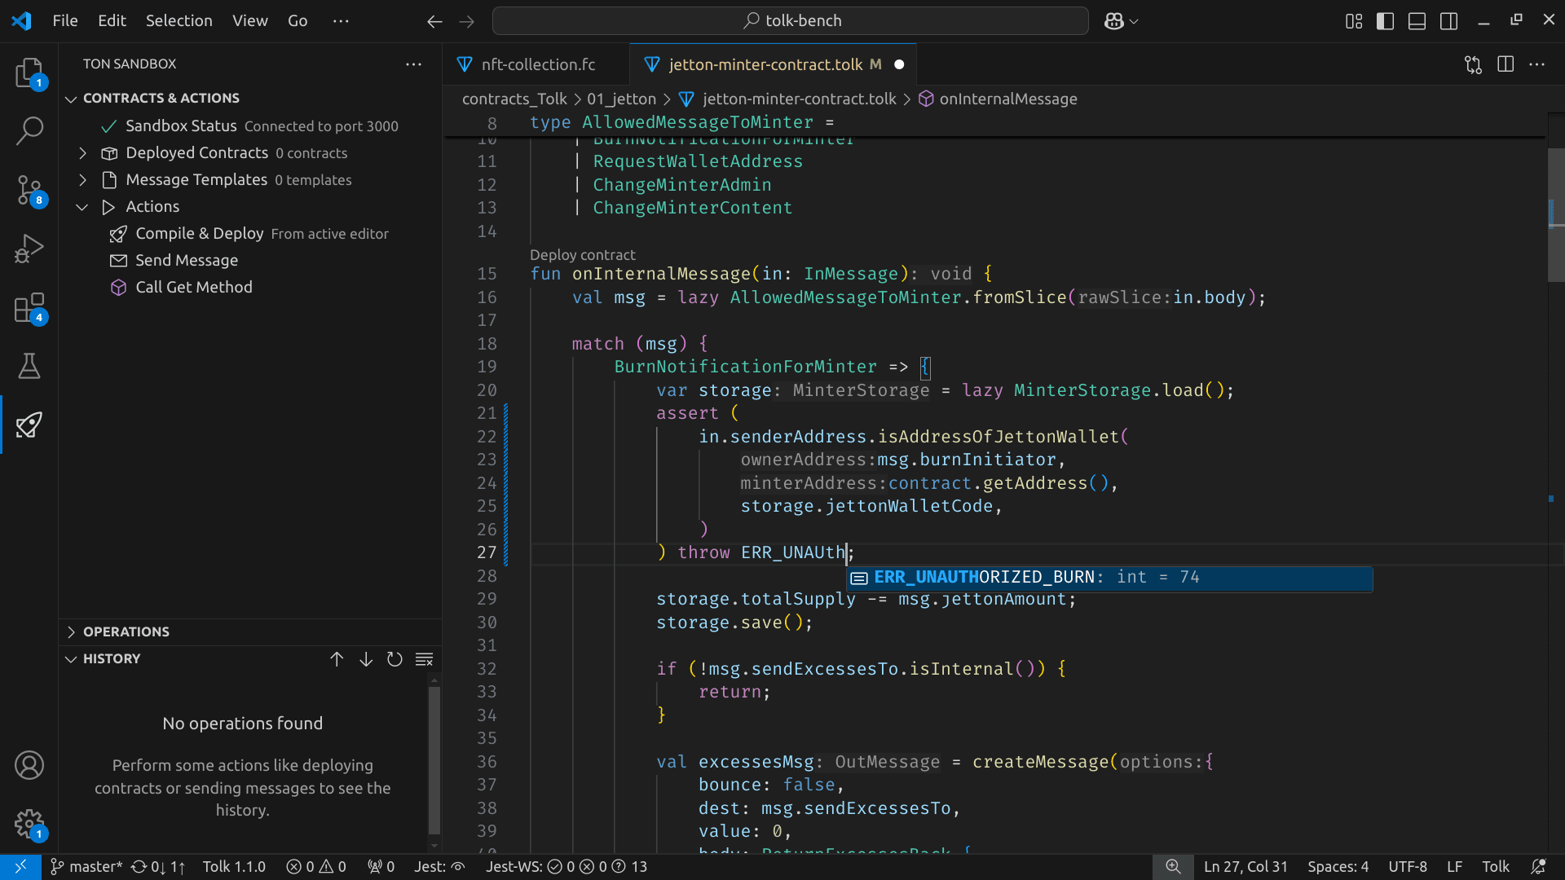Click onInternalMessage breadcrumb symbol

(998, 99)
